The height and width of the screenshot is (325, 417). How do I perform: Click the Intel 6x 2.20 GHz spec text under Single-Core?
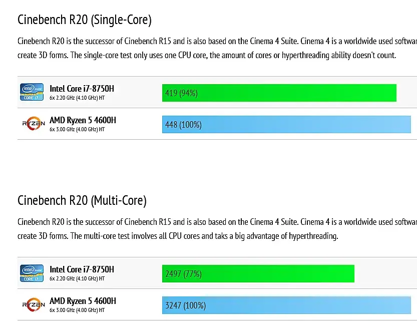[x=77, y=98]
